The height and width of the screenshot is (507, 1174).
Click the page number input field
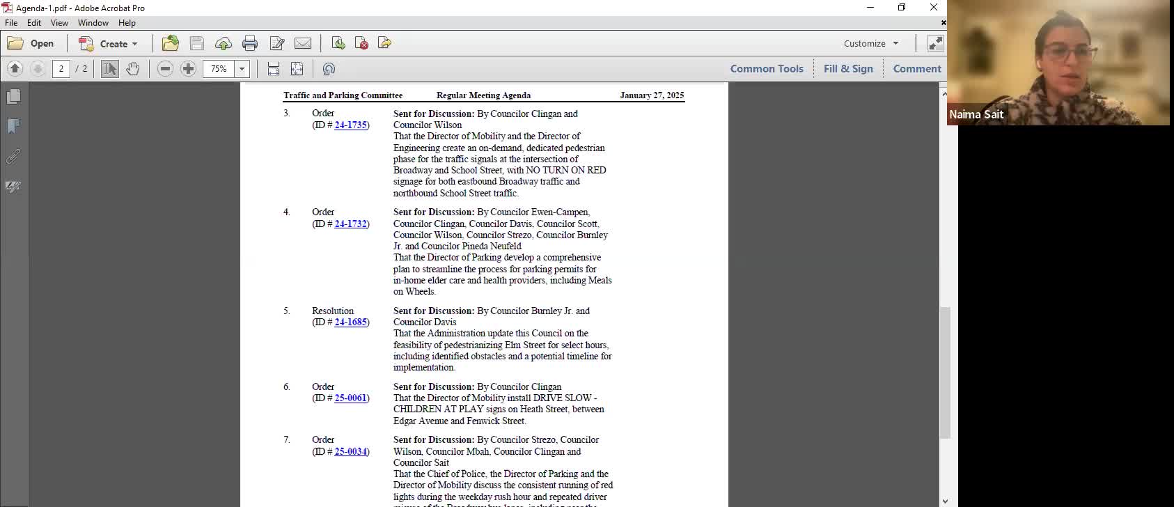61,69
